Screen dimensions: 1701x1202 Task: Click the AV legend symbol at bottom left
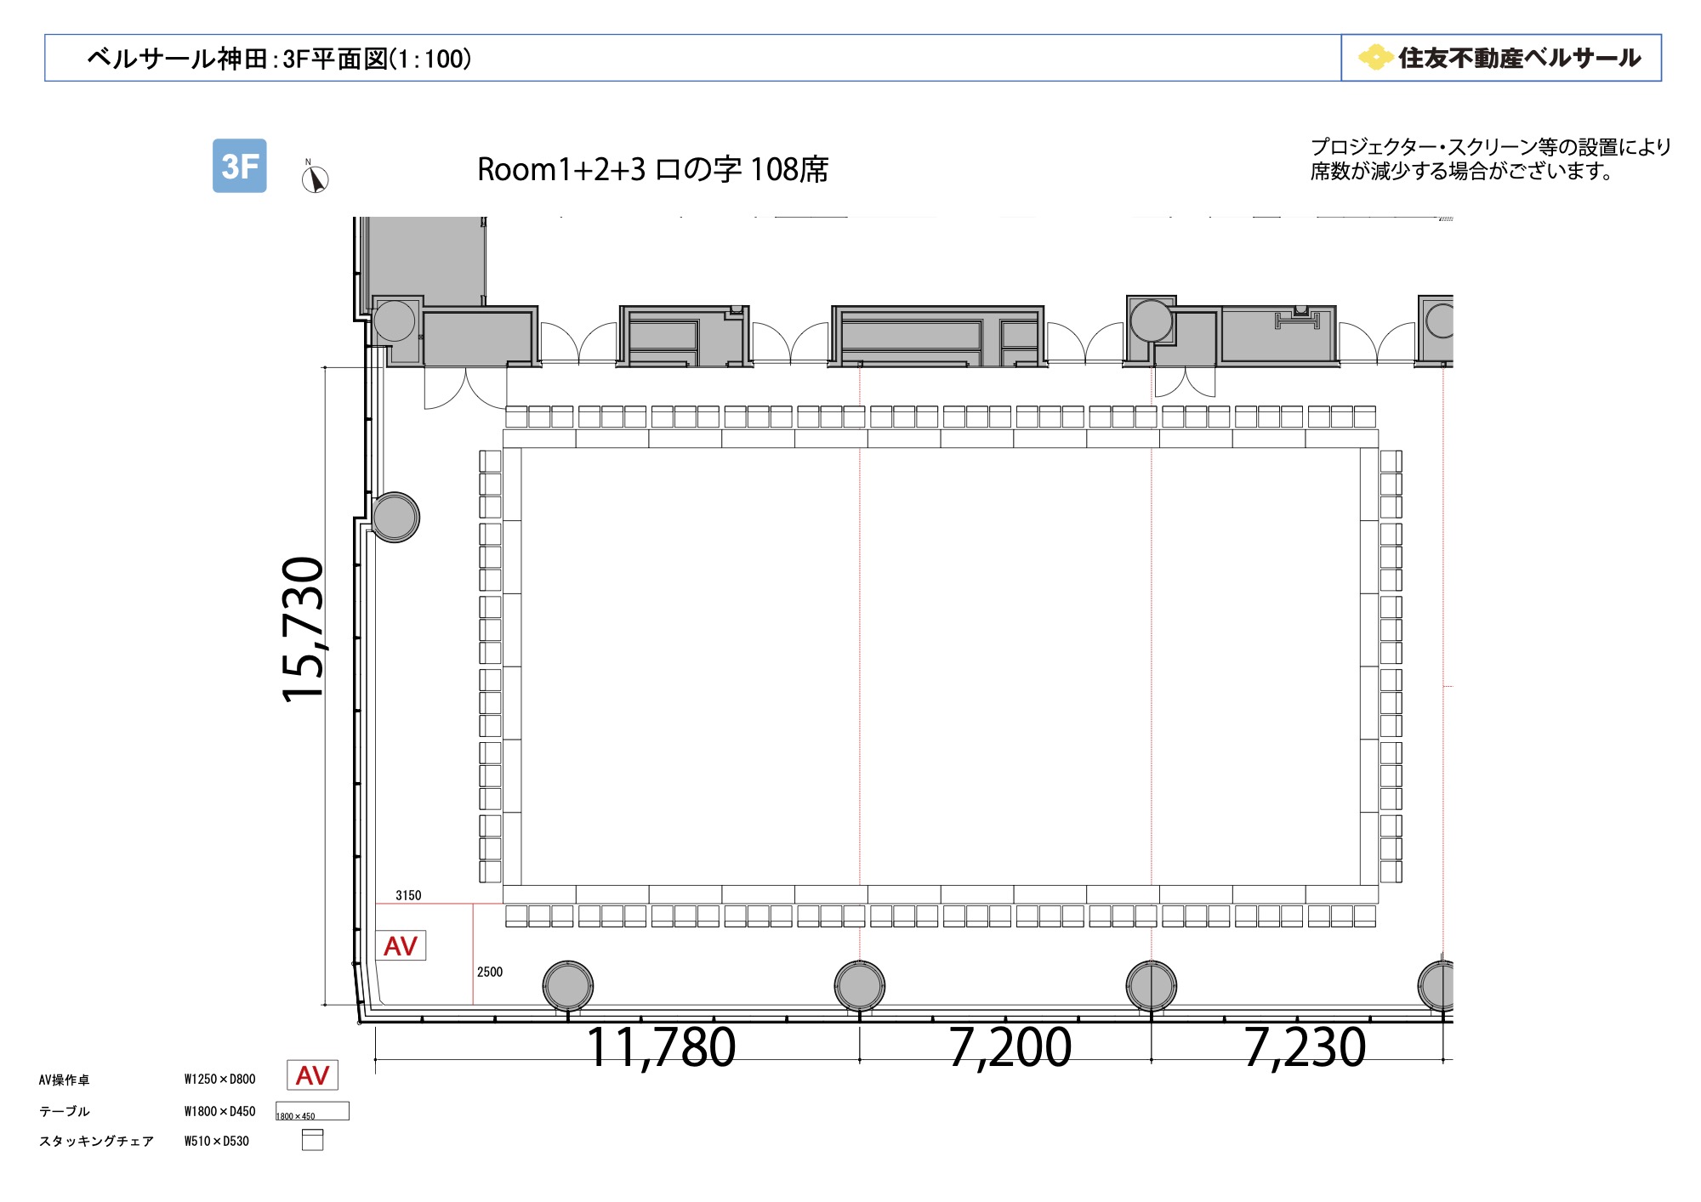click(x=312, y=1074)
